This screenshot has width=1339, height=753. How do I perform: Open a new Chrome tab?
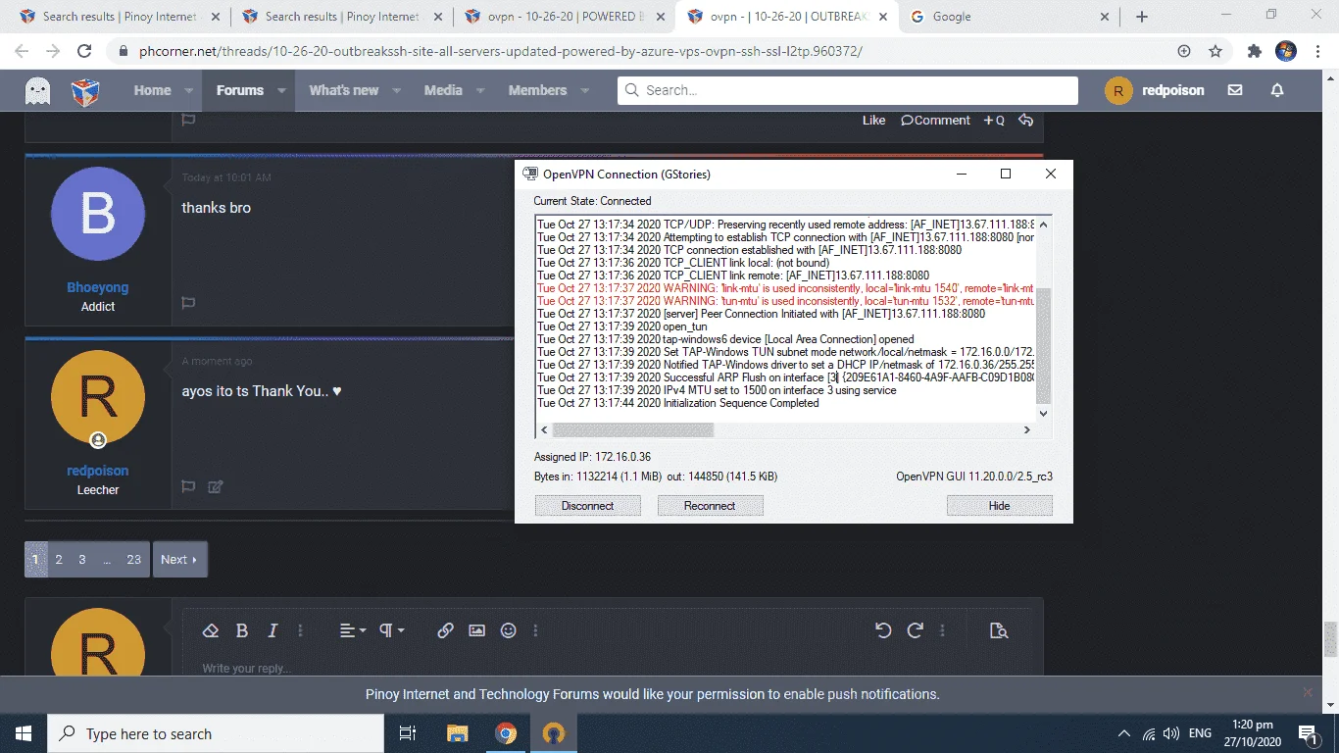(1141, 17)
